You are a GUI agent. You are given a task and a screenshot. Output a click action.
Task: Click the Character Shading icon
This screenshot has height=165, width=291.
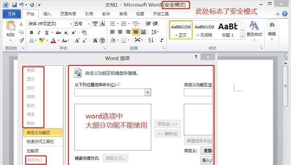pos(95,40)
